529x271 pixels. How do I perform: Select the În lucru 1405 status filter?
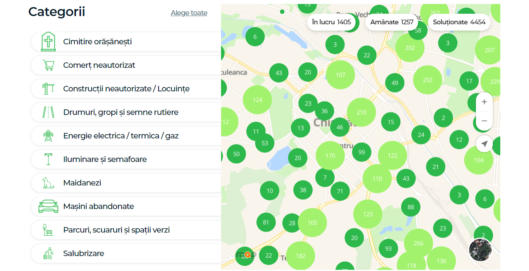(331, 22)
